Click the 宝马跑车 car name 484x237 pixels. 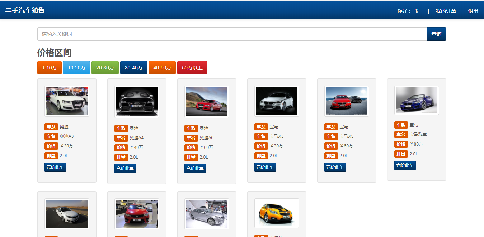418,135
